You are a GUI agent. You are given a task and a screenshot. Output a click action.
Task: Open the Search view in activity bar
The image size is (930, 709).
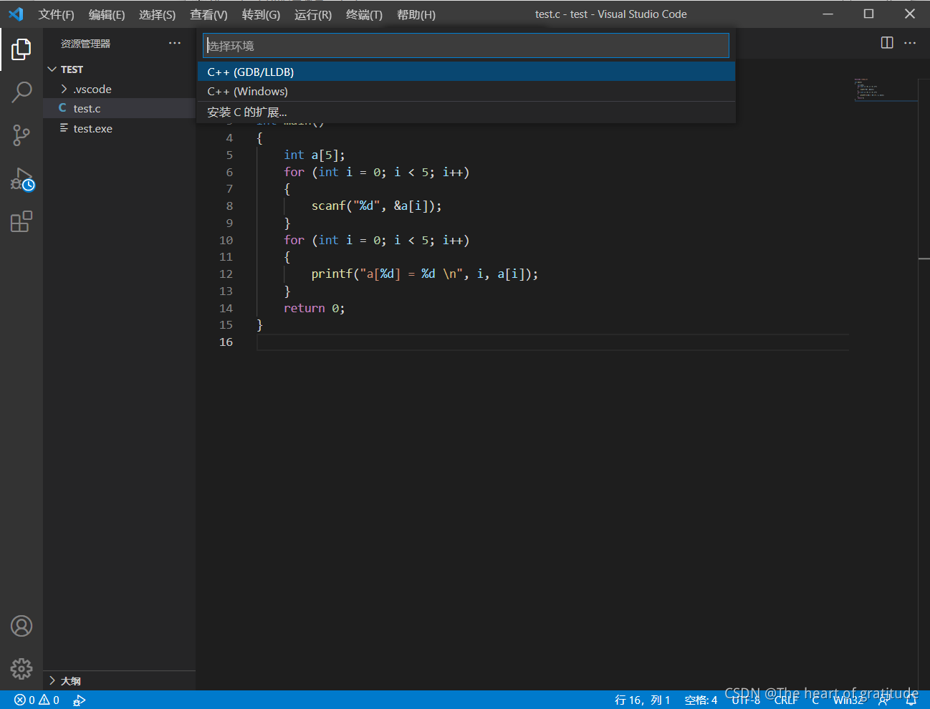21,92
